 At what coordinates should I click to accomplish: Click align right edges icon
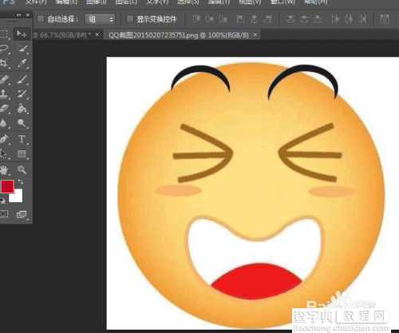pyautogui.click(x=267, y=19)
